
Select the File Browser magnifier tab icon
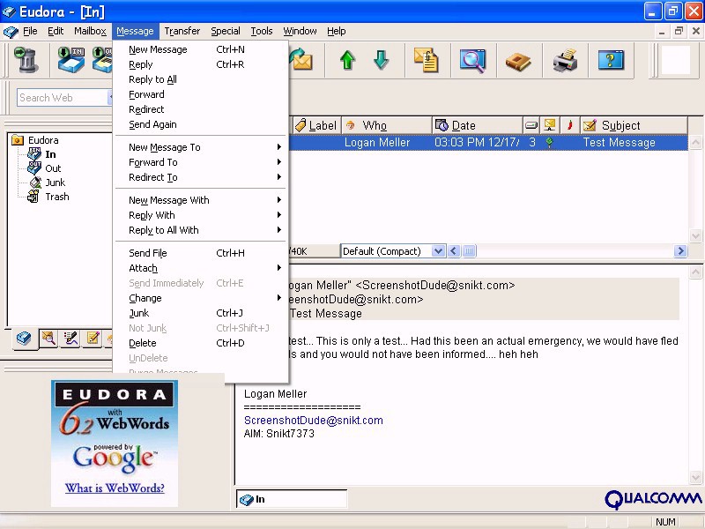[x=48, y=338]
